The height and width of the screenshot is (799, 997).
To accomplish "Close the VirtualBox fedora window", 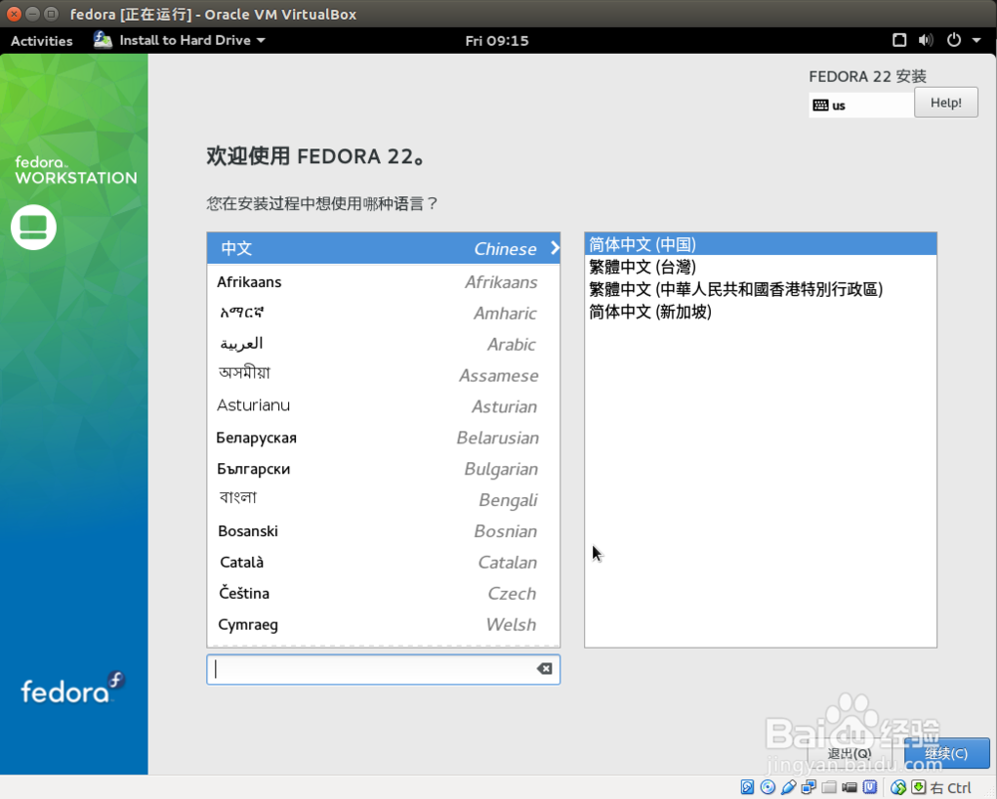I will click(x=14, y=13).
